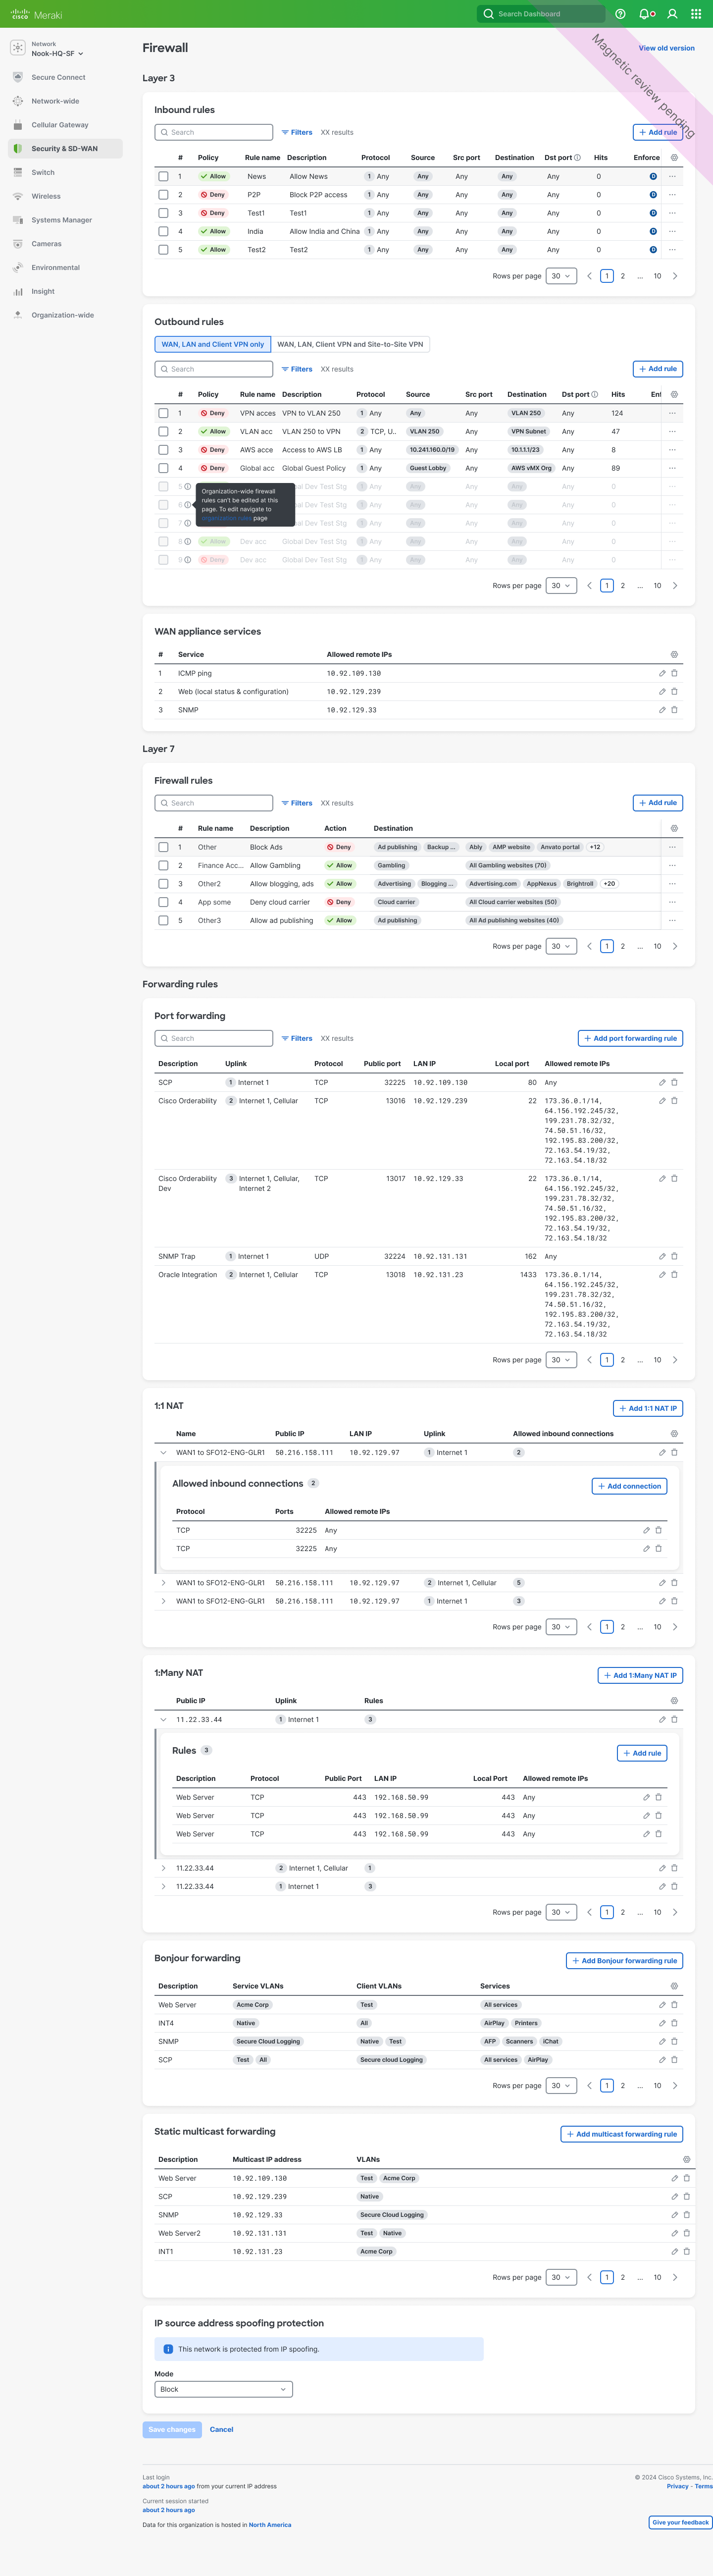Viewport: 713px width, 2576px height.
Task: Open Secure Connect in the sidebar
Action: pyautogui.click(x=65, y=77)
